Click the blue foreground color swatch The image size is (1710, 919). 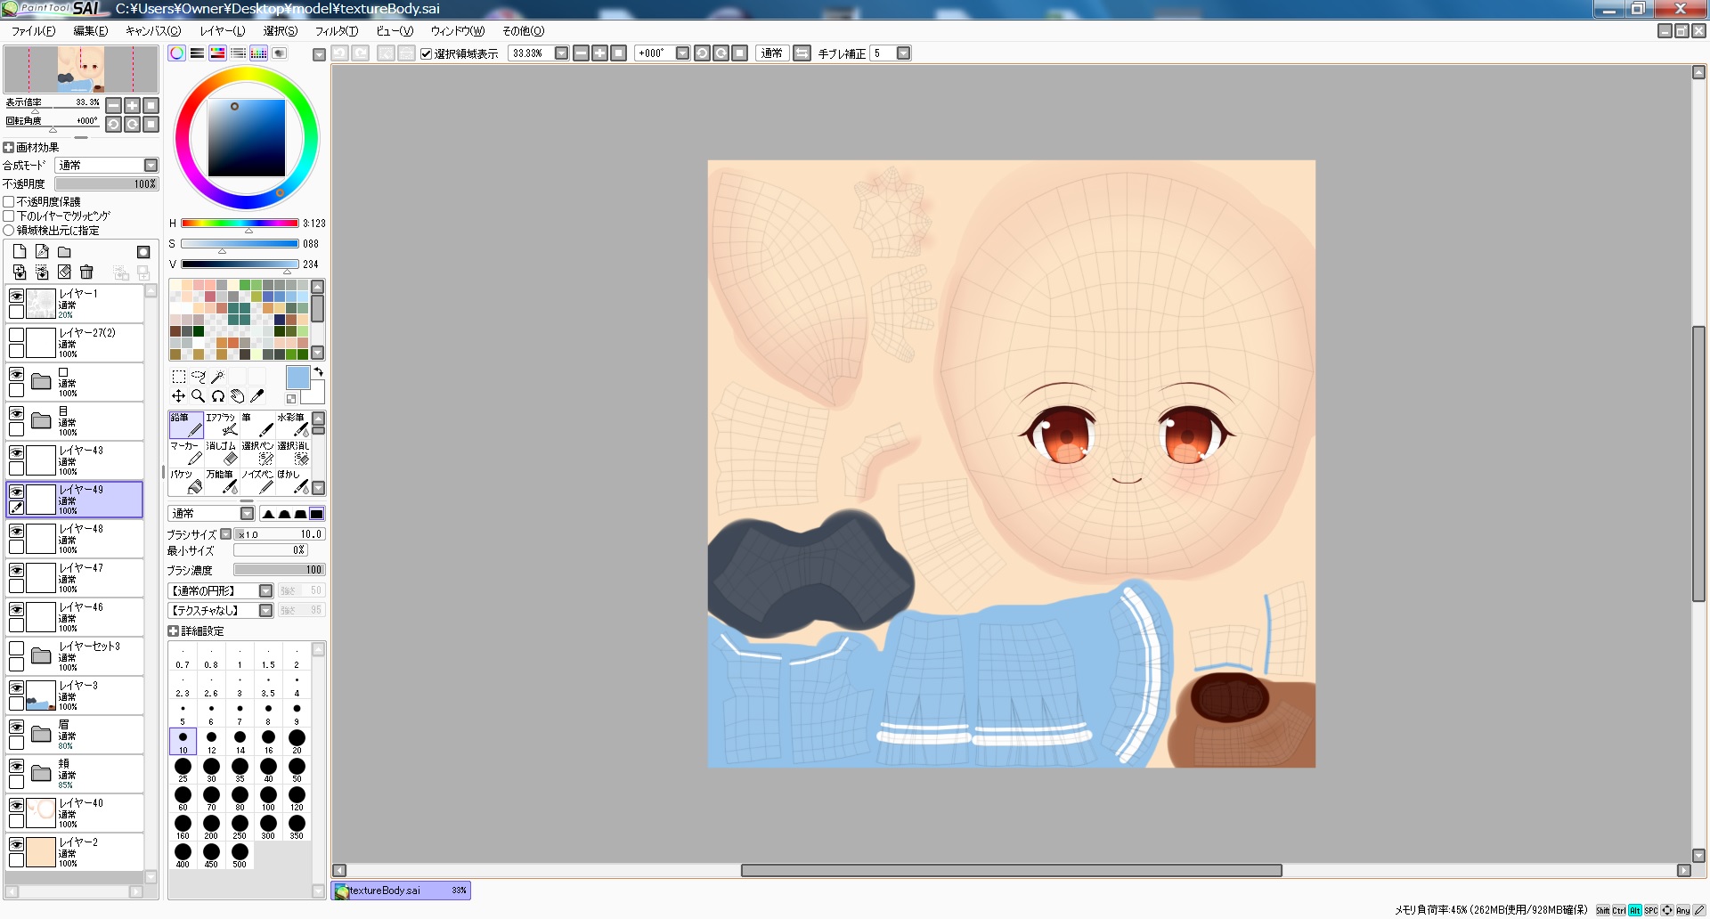[x=298, y=378]
